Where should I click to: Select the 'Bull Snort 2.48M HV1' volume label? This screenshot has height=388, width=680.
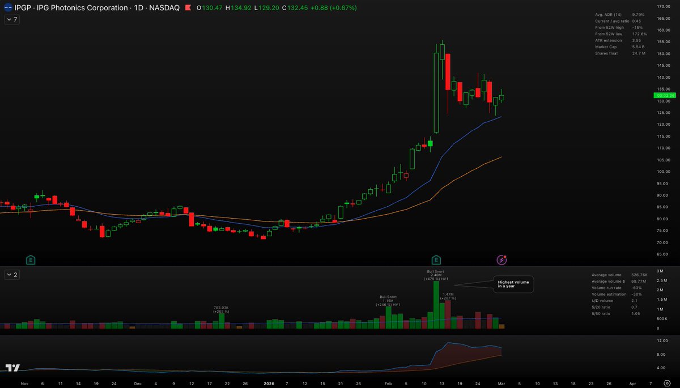click(x=436, y=275)
